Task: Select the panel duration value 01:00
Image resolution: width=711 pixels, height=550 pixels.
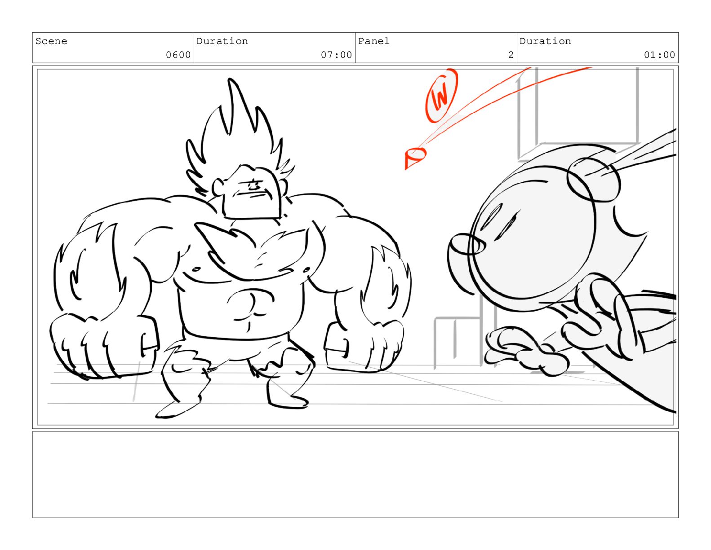Action: coord(660,55)
